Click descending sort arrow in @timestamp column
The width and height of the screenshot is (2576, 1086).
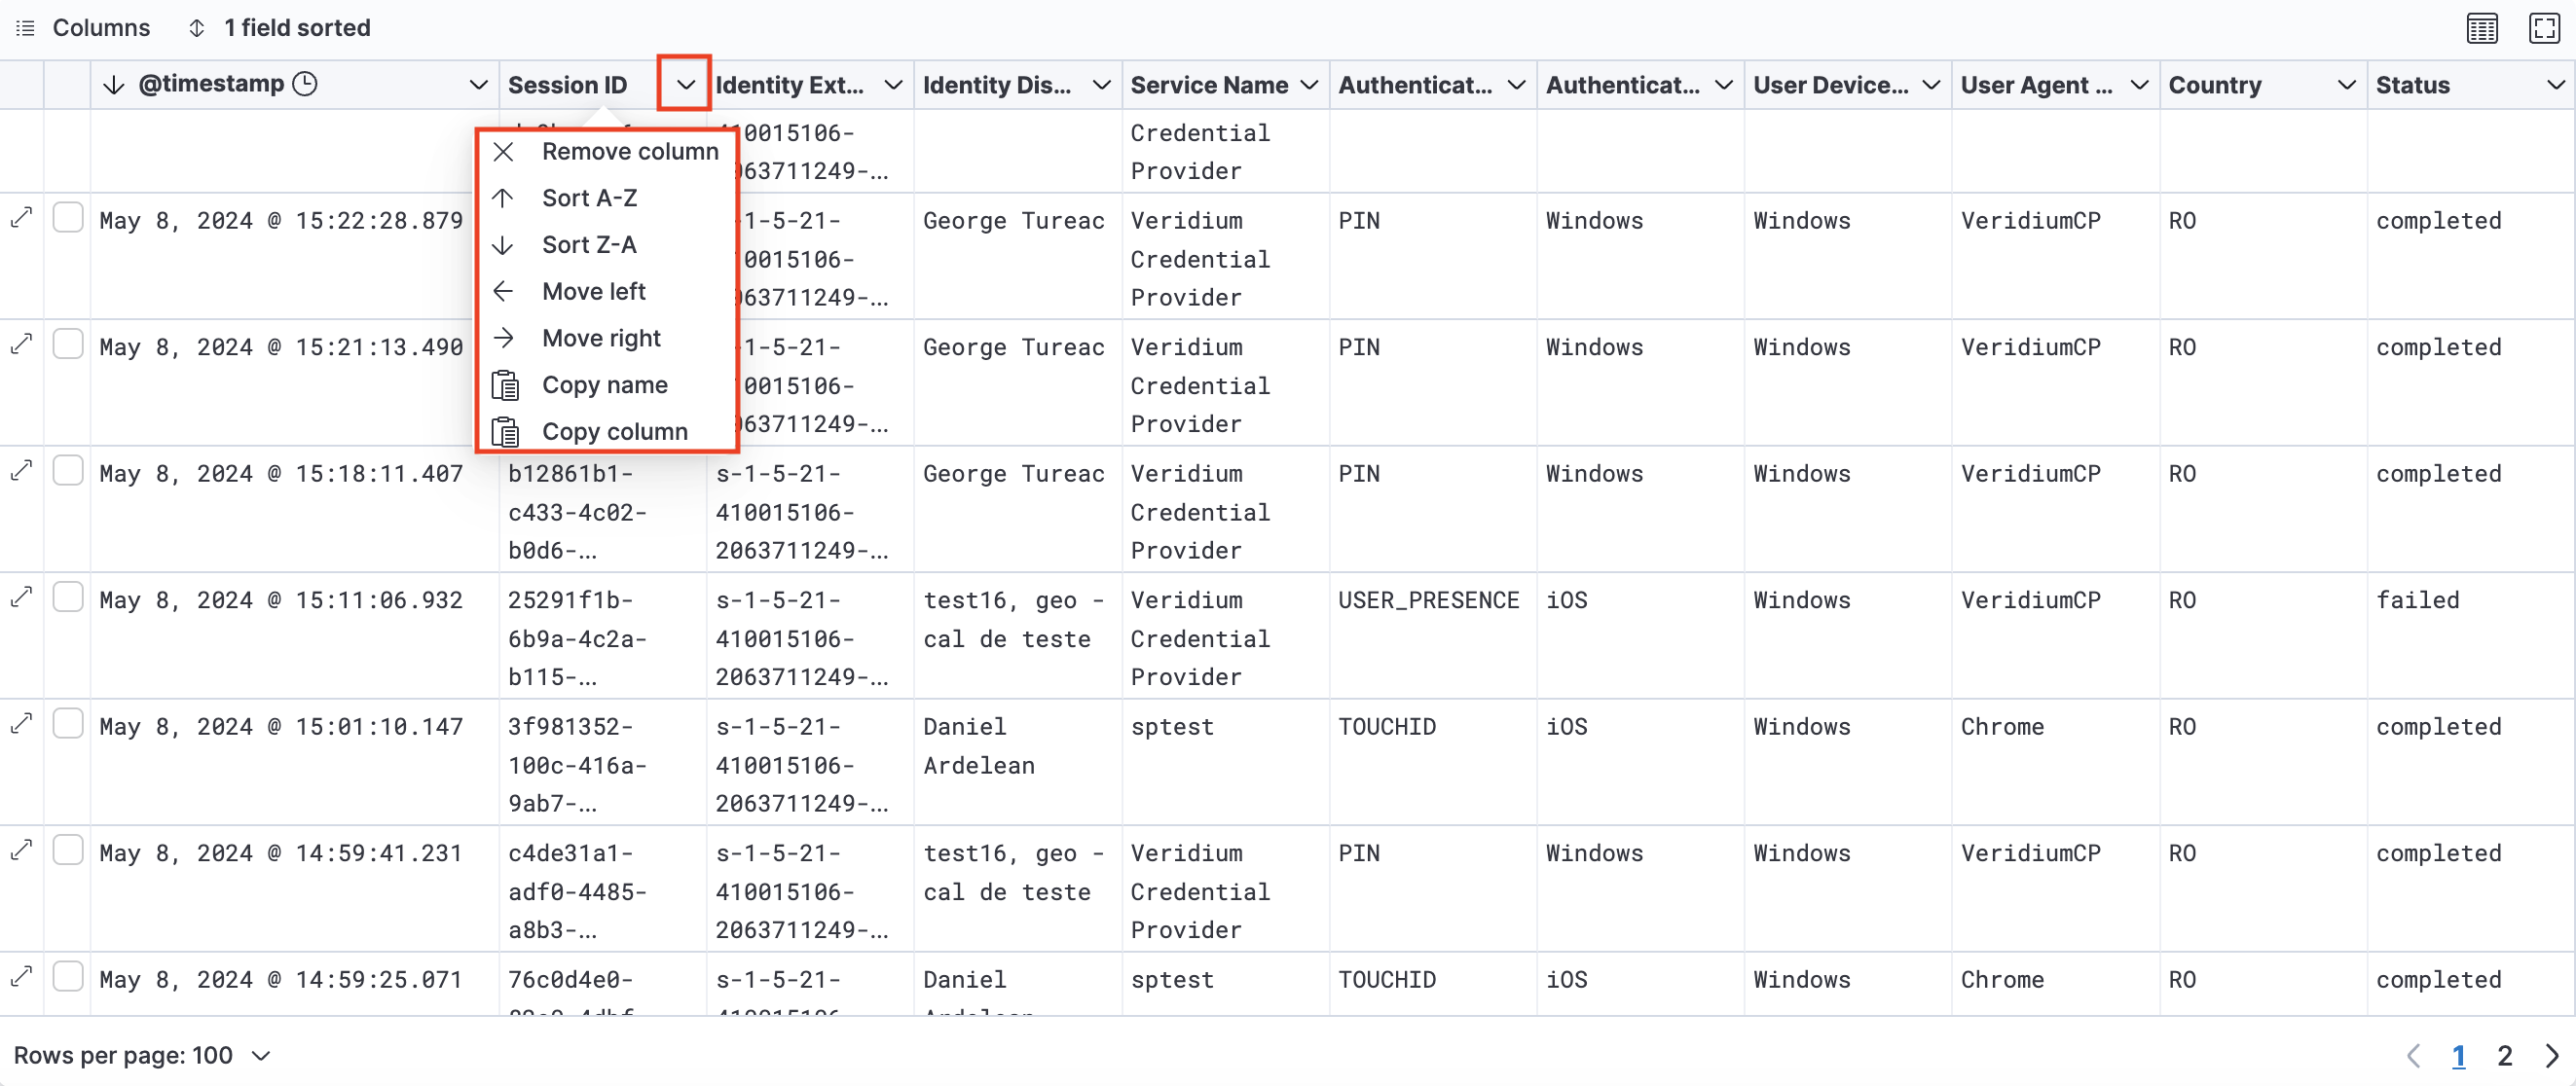tap(113, 84)
